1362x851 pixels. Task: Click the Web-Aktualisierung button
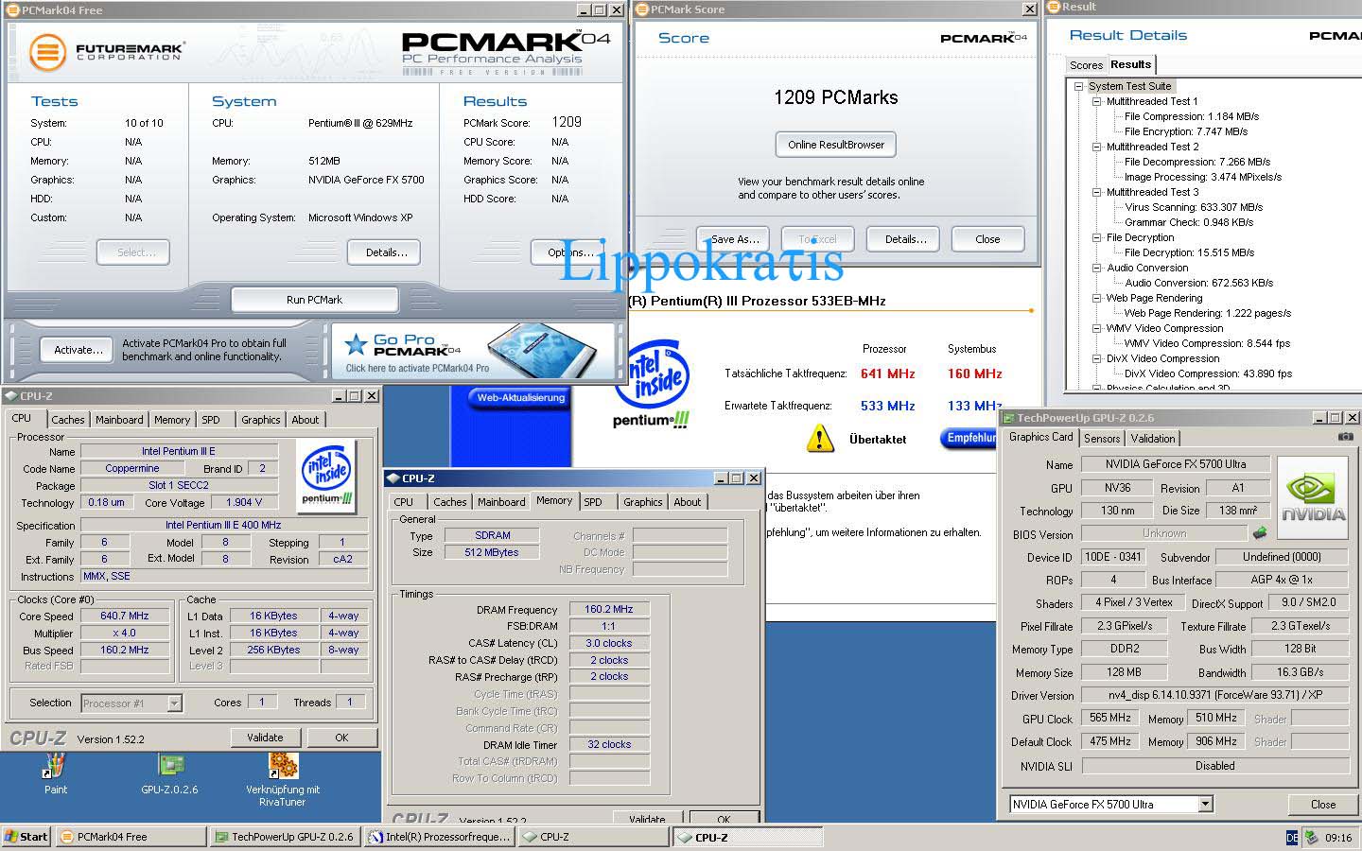point(520,398)
